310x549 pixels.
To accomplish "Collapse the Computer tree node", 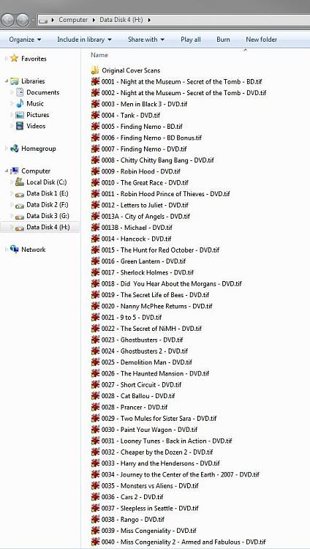I will tap(7, 171).
